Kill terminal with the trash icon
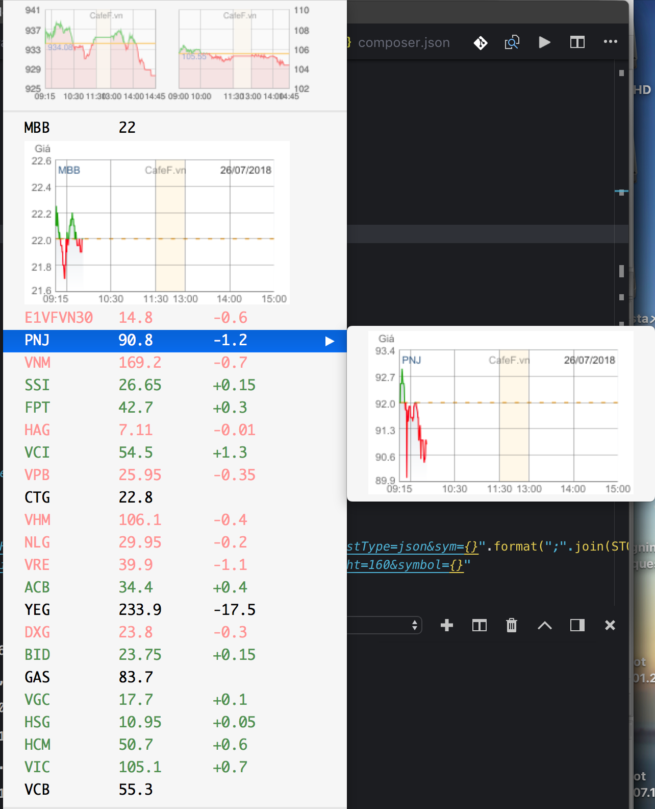This screenshot has width=655, height=809. [x=511, y=625]
